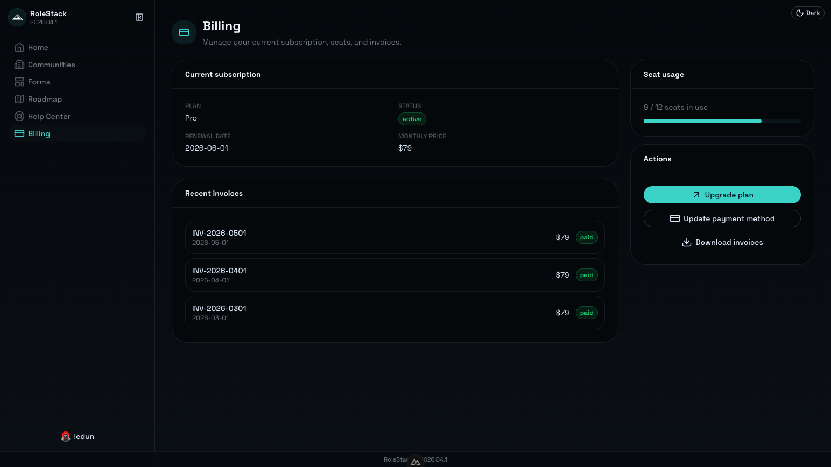Click the footer mountain logo icon

(415, 461)
